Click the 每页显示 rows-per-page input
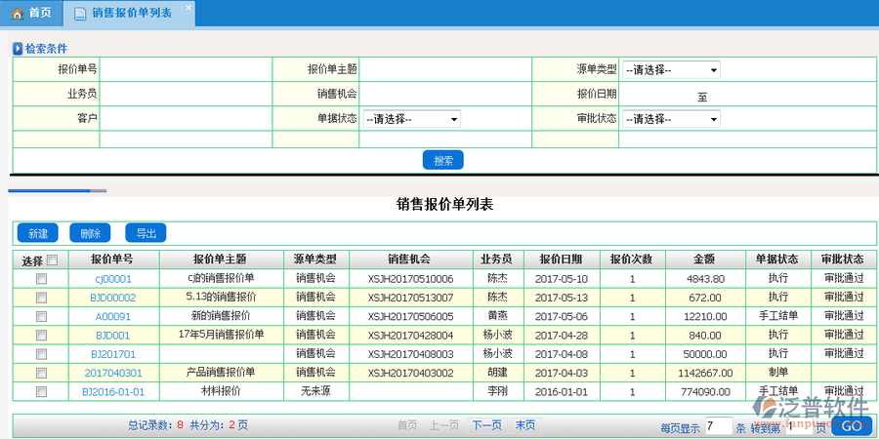The width and height of the screenshot is (879, 439). [x=718, y=426]
